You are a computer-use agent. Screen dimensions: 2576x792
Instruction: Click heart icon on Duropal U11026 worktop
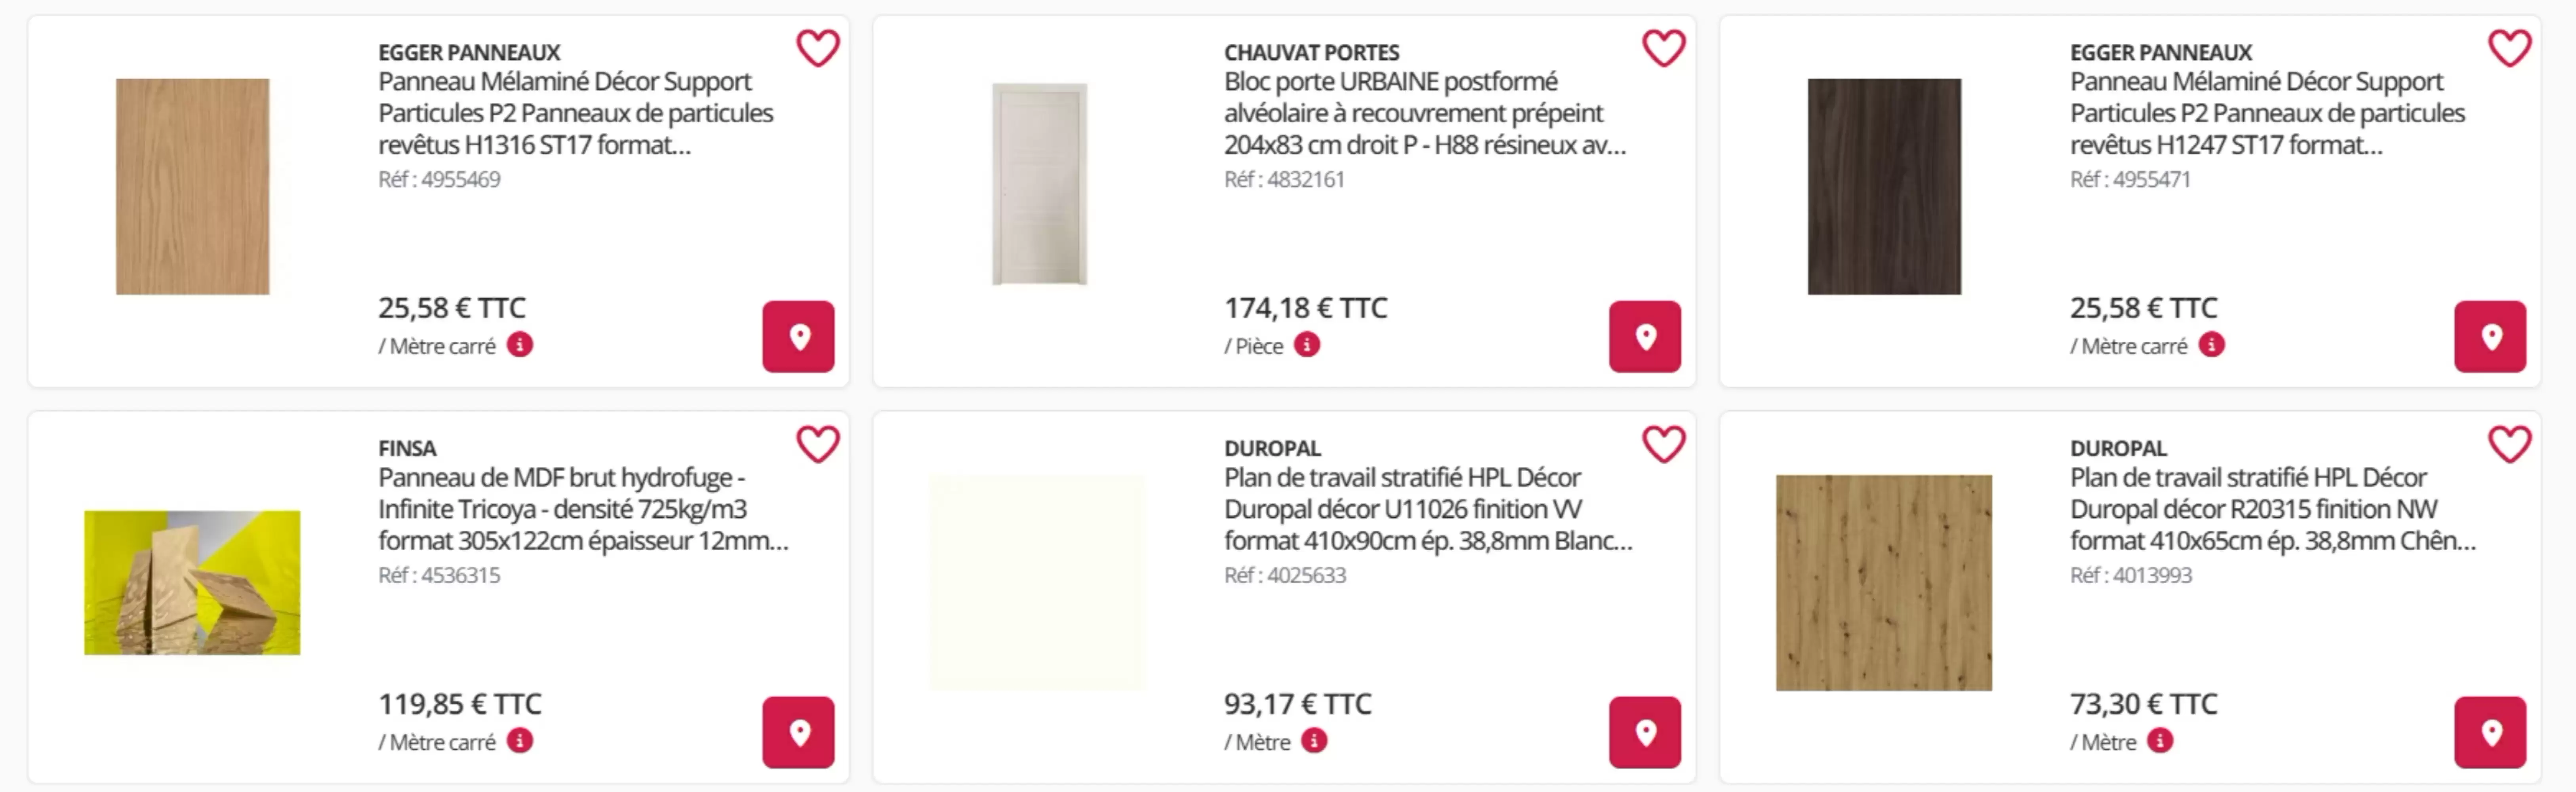(1664, 444)
